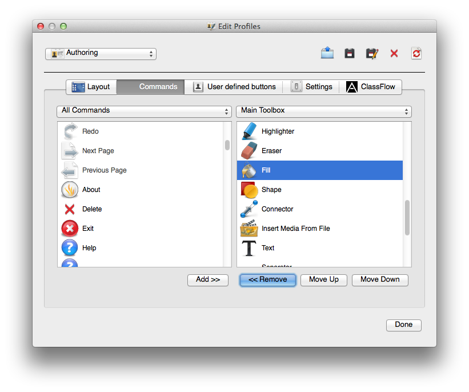Viewport: 469px width, 392px height.
Task: Click the Insert Media From File icon
Action: point(250,229)
